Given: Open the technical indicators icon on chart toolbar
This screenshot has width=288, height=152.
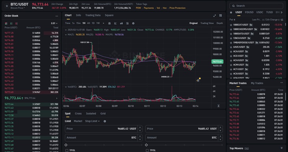Looking at the screenshot, I should (115, 23).
